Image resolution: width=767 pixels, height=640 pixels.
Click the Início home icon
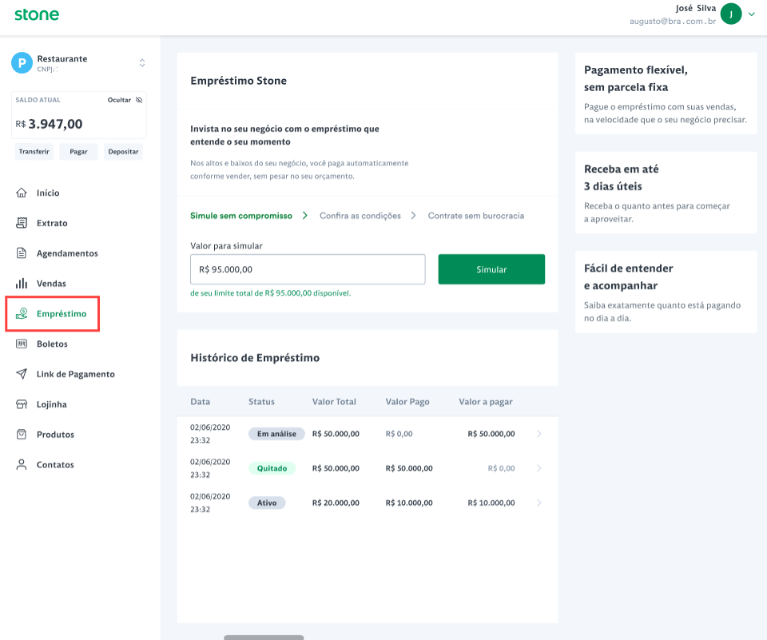coord(22,193)
